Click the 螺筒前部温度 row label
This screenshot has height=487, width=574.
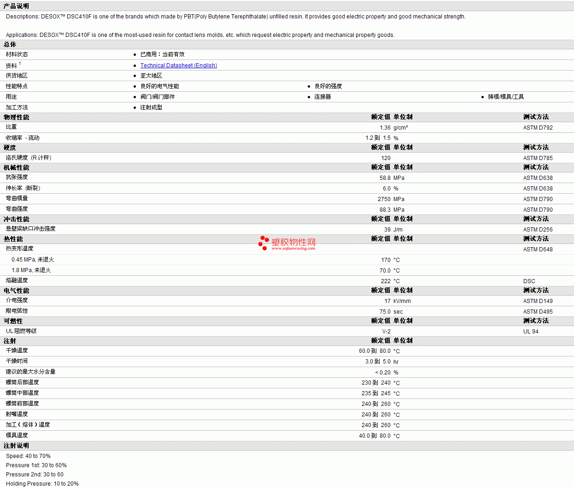[22, 404]
